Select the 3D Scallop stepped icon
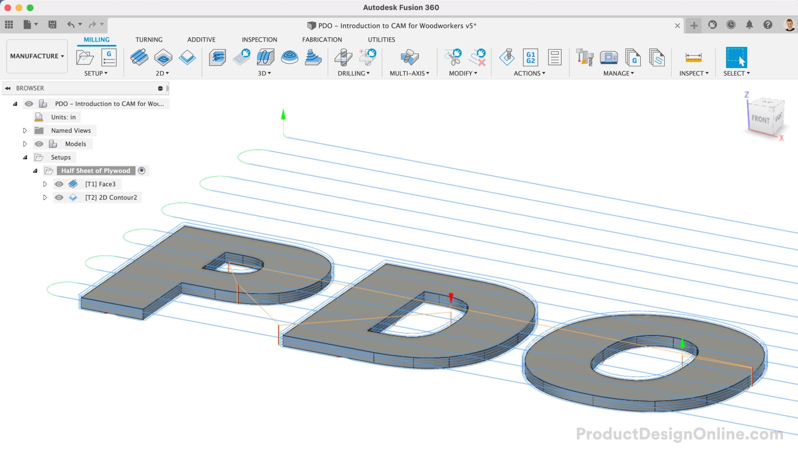The width and height of the screenshot is (798, 449). coord(313,57)
